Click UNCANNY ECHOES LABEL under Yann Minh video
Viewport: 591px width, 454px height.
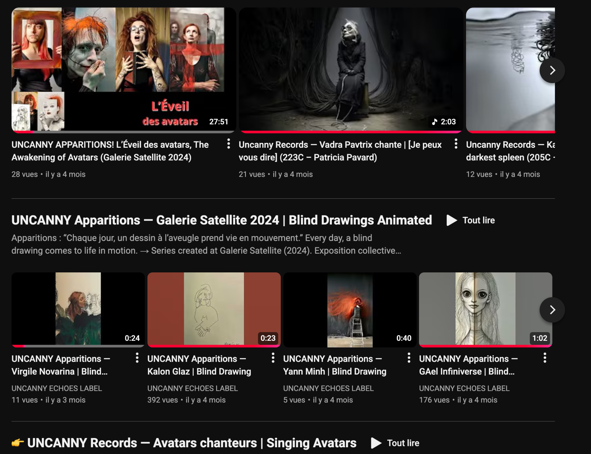point(328,388)
